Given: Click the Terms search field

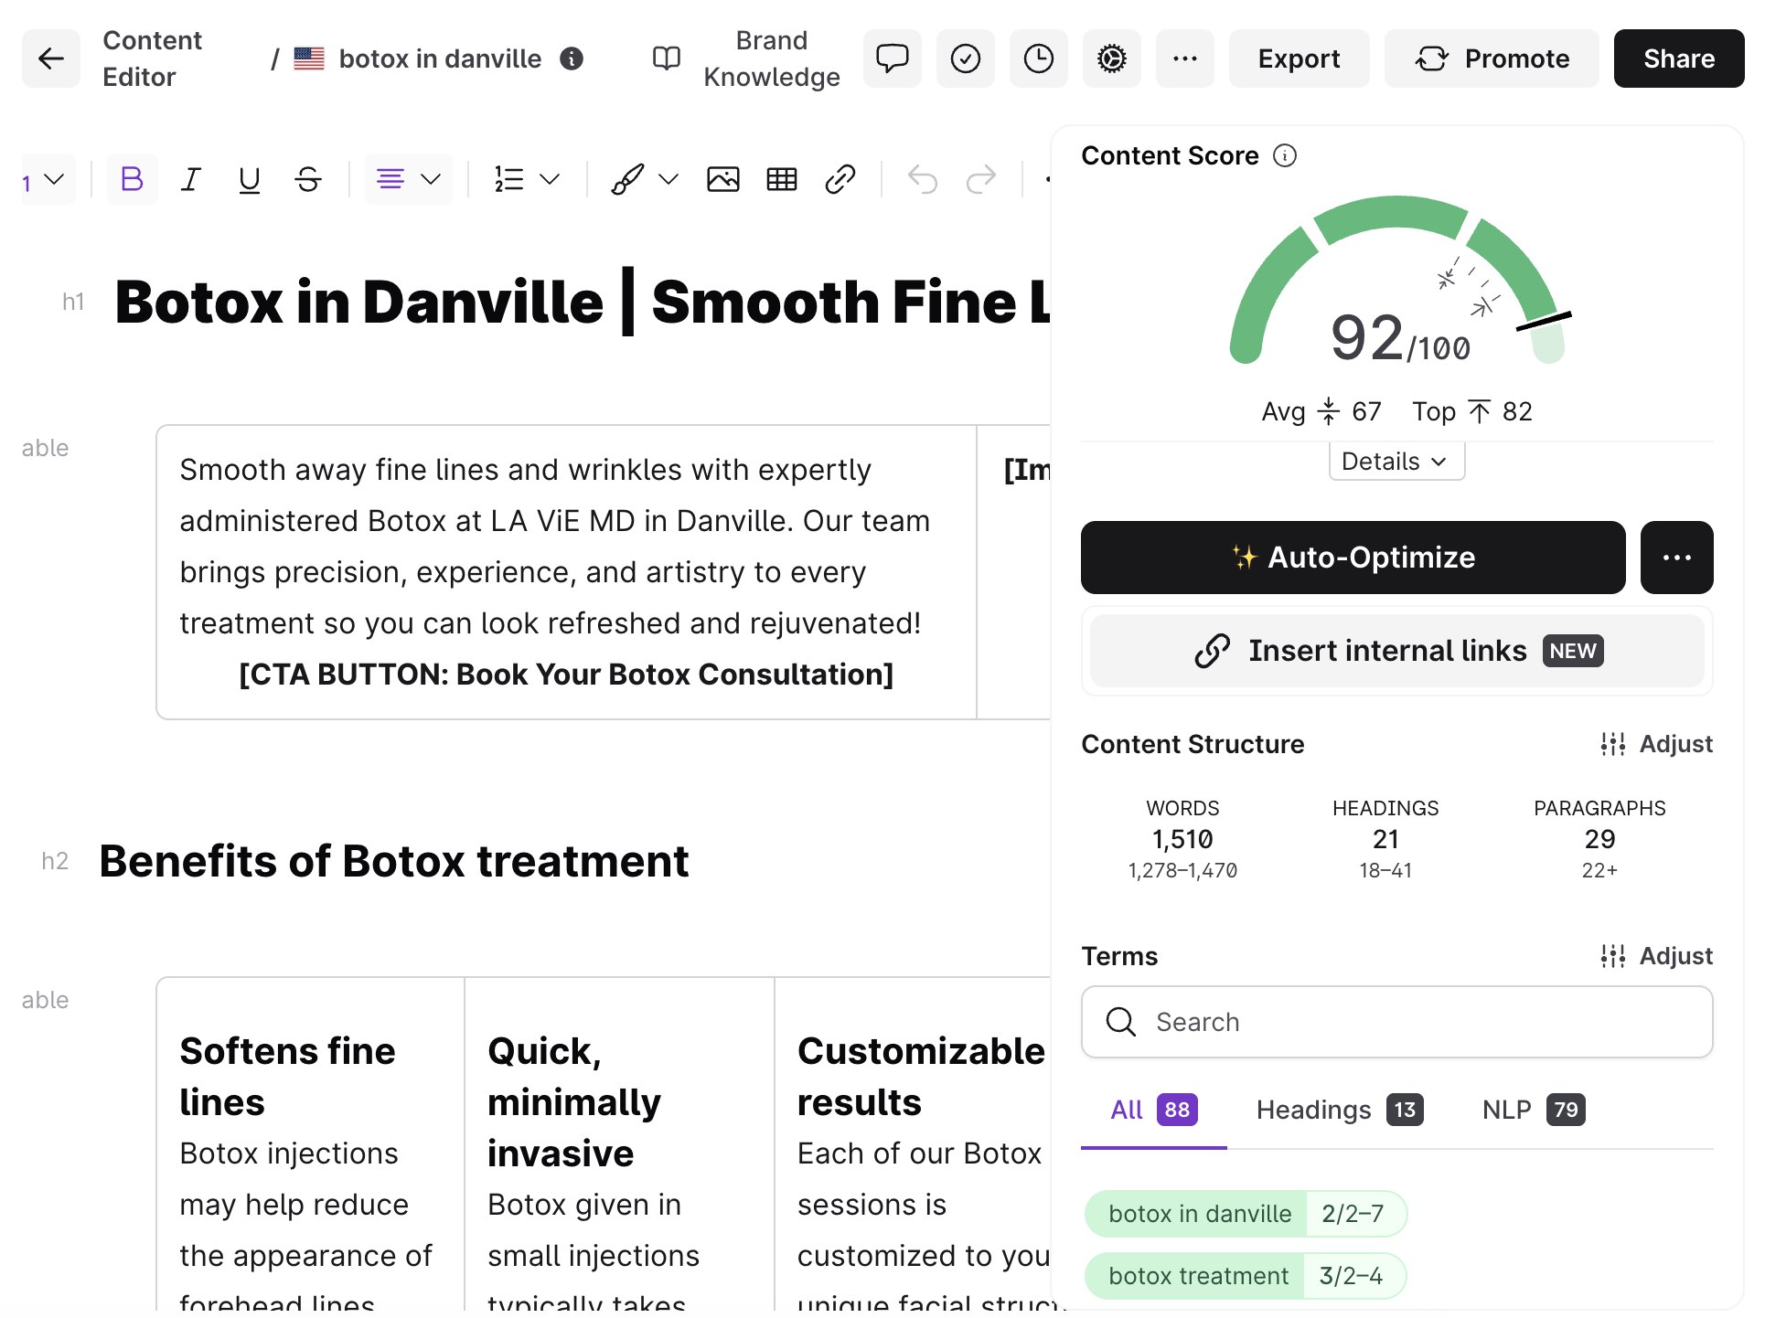Looking at the screenshot, I should [1395, 1022].
